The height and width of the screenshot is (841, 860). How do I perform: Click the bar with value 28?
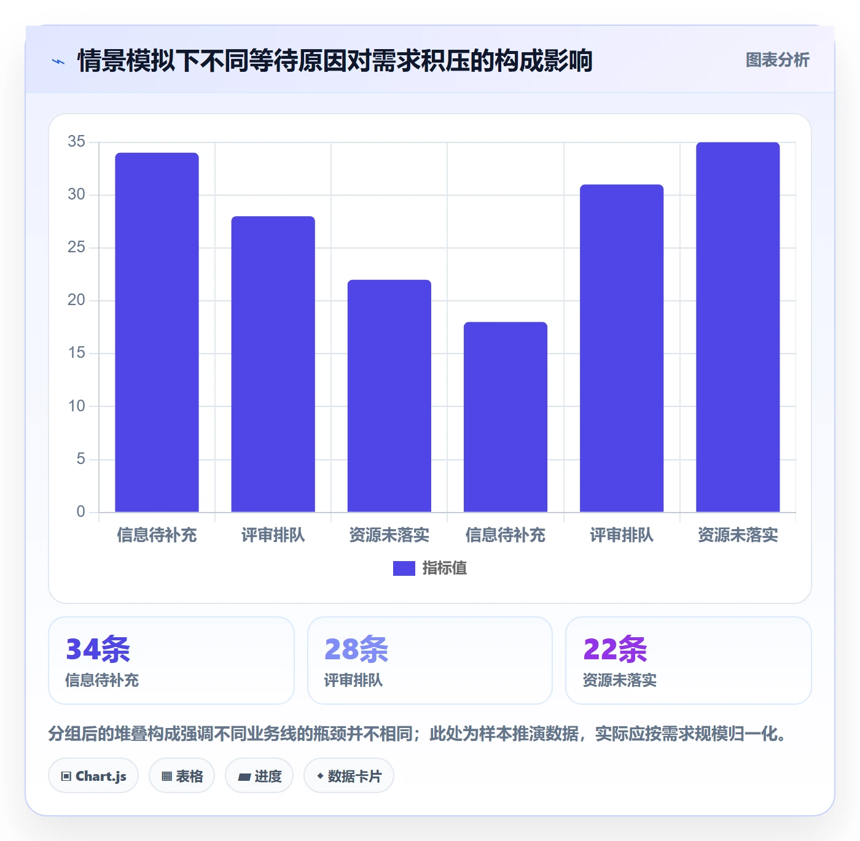(x=273, y=364)
